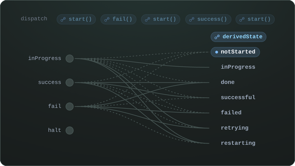Image resolution: width=295 pixels, height=166 pixels.
Task: Select the inProgress derived state below notStarted
Action: point(238,67)
